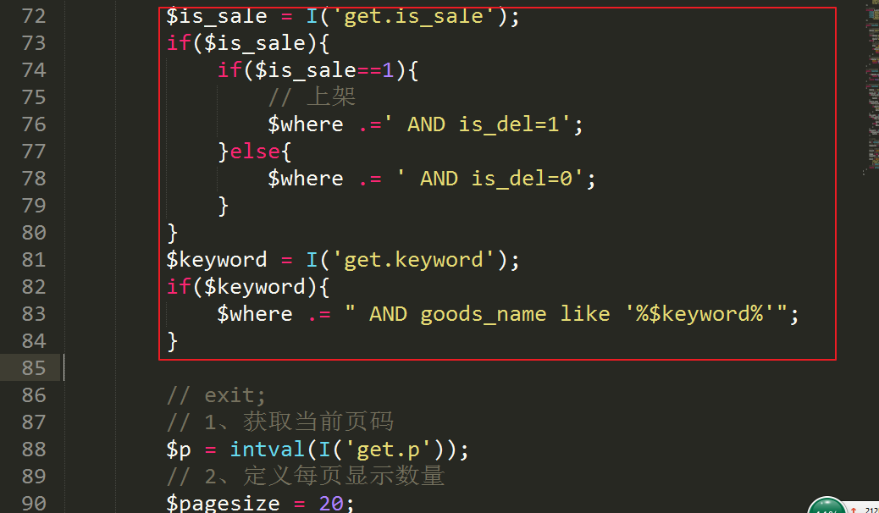Click the red upload speed arrow

(x=854, y=510)
